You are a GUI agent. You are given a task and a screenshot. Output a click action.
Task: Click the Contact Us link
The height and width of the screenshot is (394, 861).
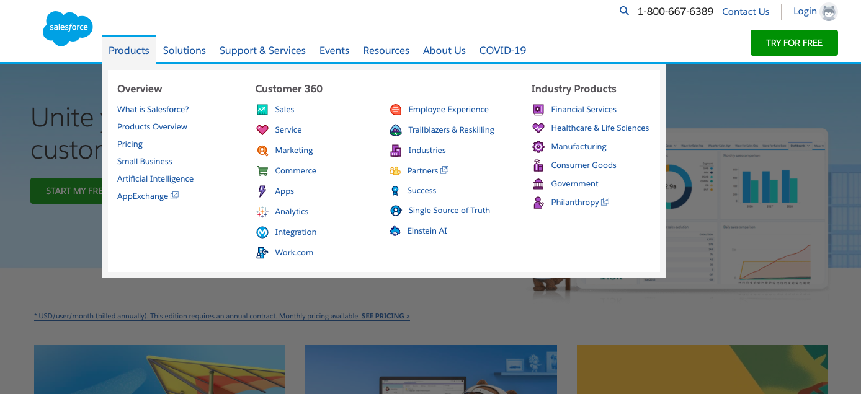click(x=746, y=11)
